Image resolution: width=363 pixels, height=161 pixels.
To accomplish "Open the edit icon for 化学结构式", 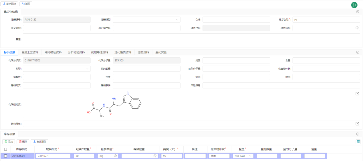I will click(357, 94).
